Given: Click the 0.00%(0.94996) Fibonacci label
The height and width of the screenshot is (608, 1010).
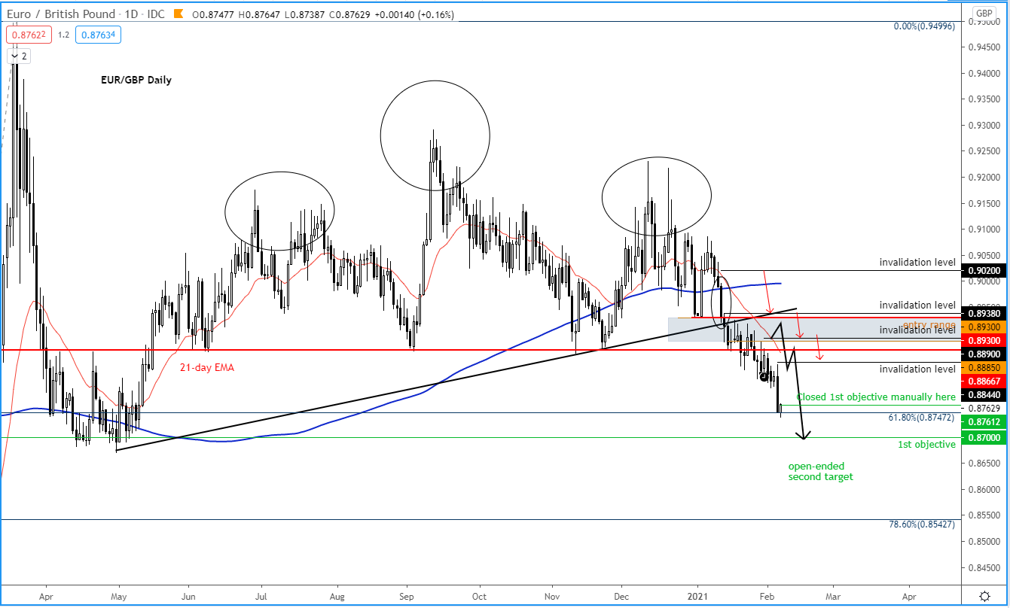Looking at the screenshot, I should [x=924, y=26].
